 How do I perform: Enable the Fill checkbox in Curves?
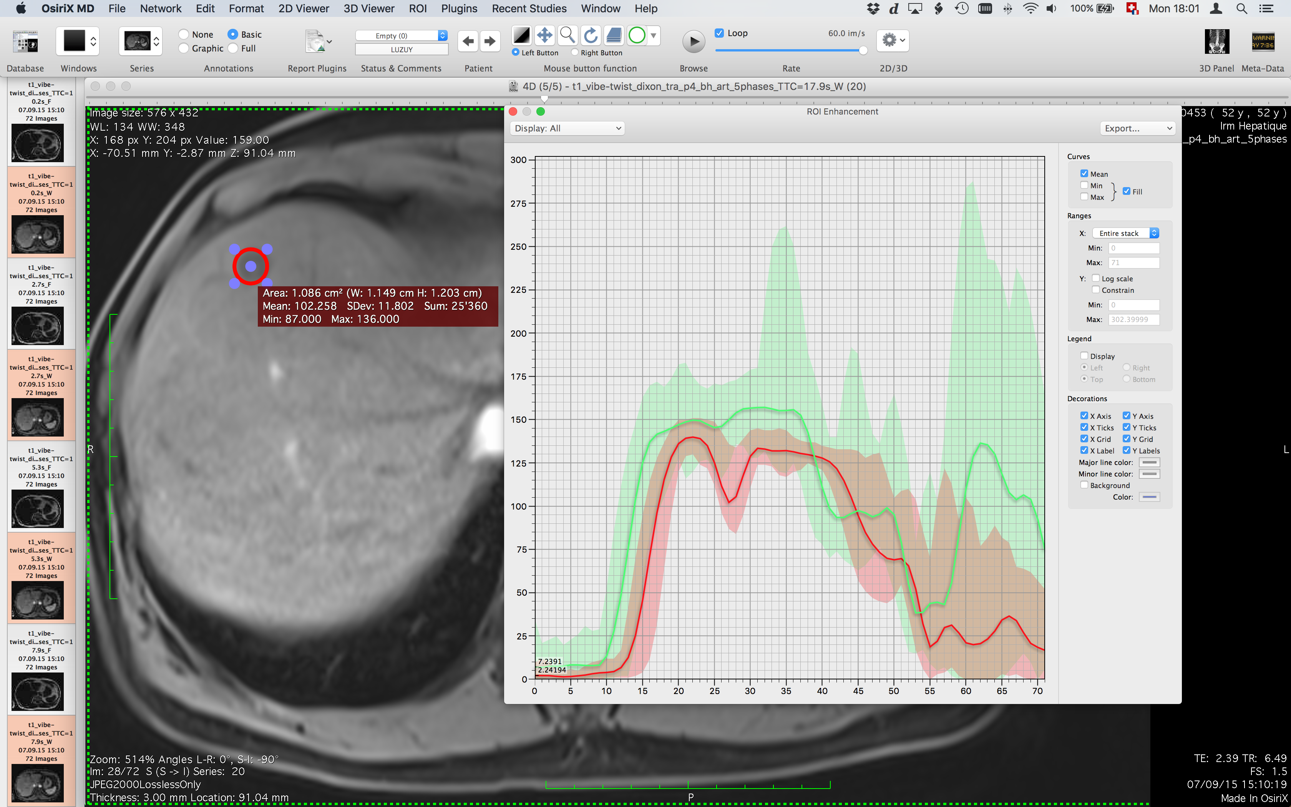click(x=1127, y=191)
